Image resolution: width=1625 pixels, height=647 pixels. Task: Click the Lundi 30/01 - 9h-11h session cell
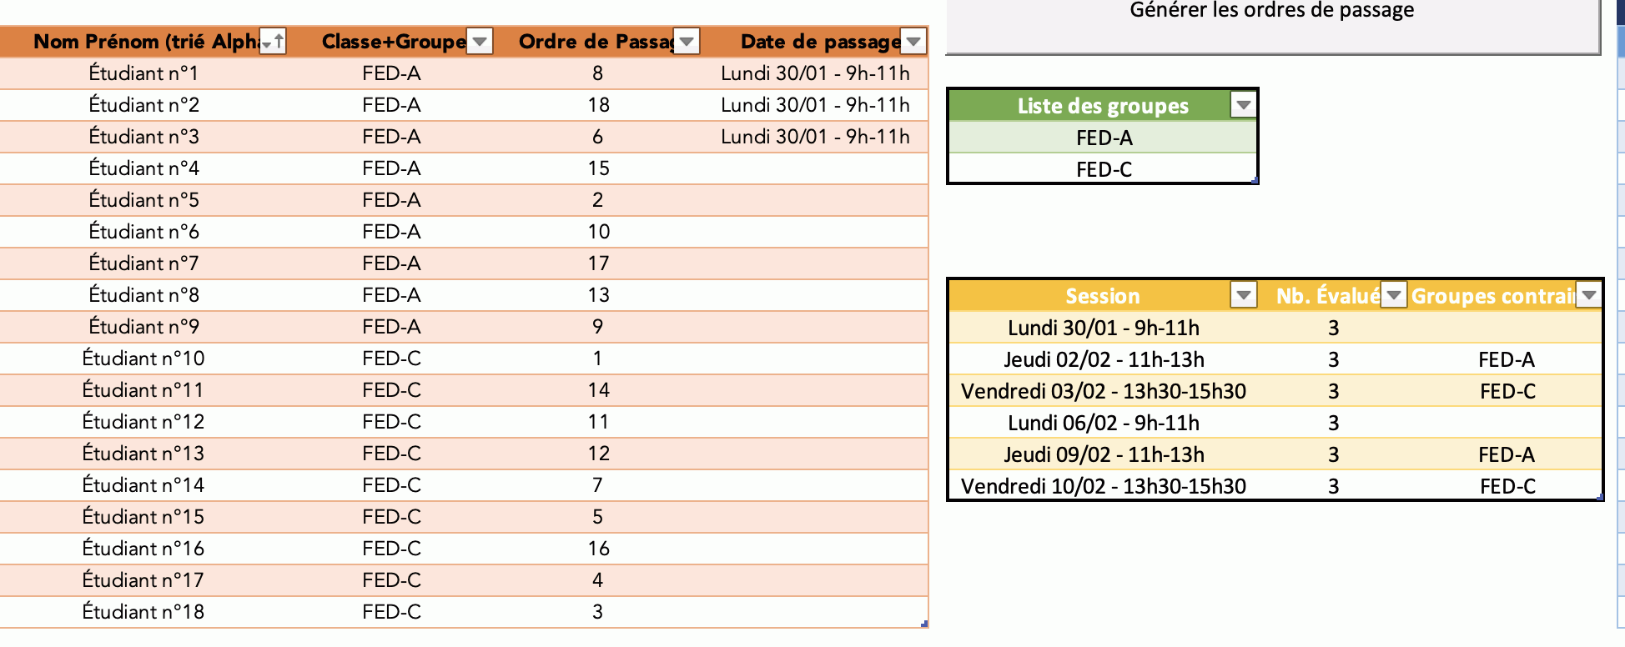(x=1103, y=328)
